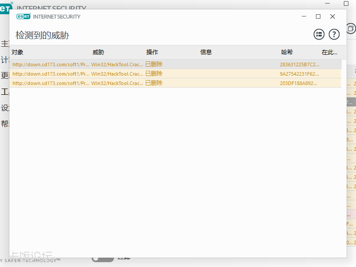Maximize the background ESET main window
The height and width of the screenshot is (267, 356).
coord(347,4)
